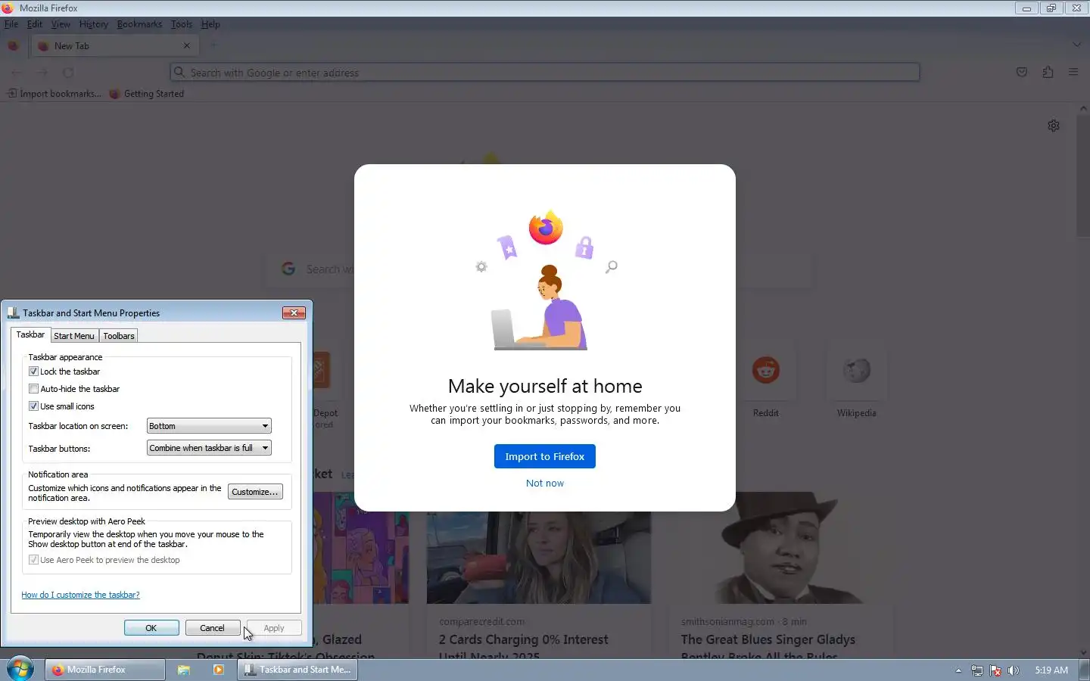Click the volume speaker tray icon

(1014, 670)
